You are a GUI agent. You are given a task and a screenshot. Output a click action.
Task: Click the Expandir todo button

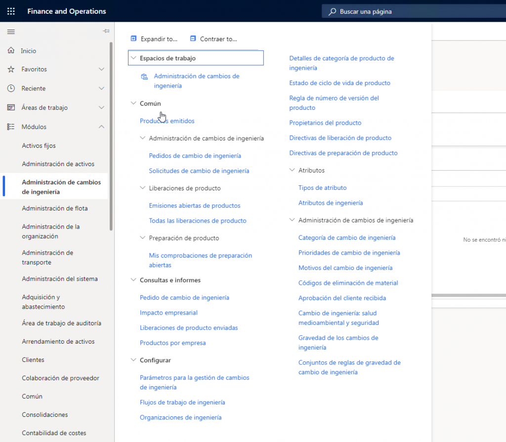tap(154, 39)
